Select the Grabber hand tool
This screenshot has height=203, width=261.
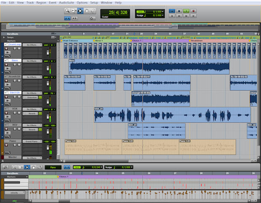(x=87, y=10)
